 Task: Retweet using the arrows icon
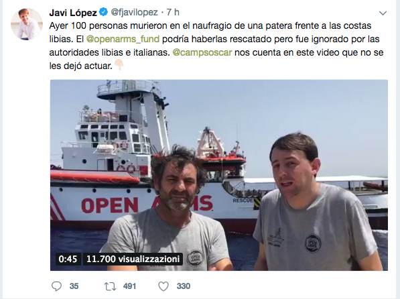click(x=110, y=286)
